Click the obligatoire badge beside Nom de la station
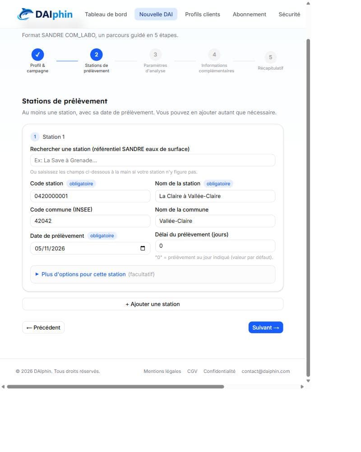361x452 pixels. click(x=218, y=184)
